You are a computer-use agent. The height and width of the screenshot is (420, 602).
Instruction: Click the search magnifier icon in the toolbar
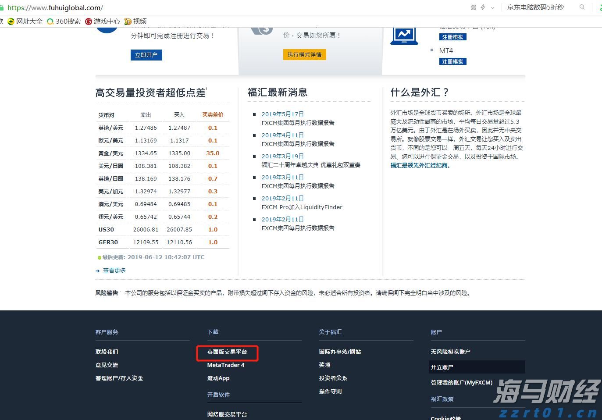pyautogui.click(x=582, y=7)
